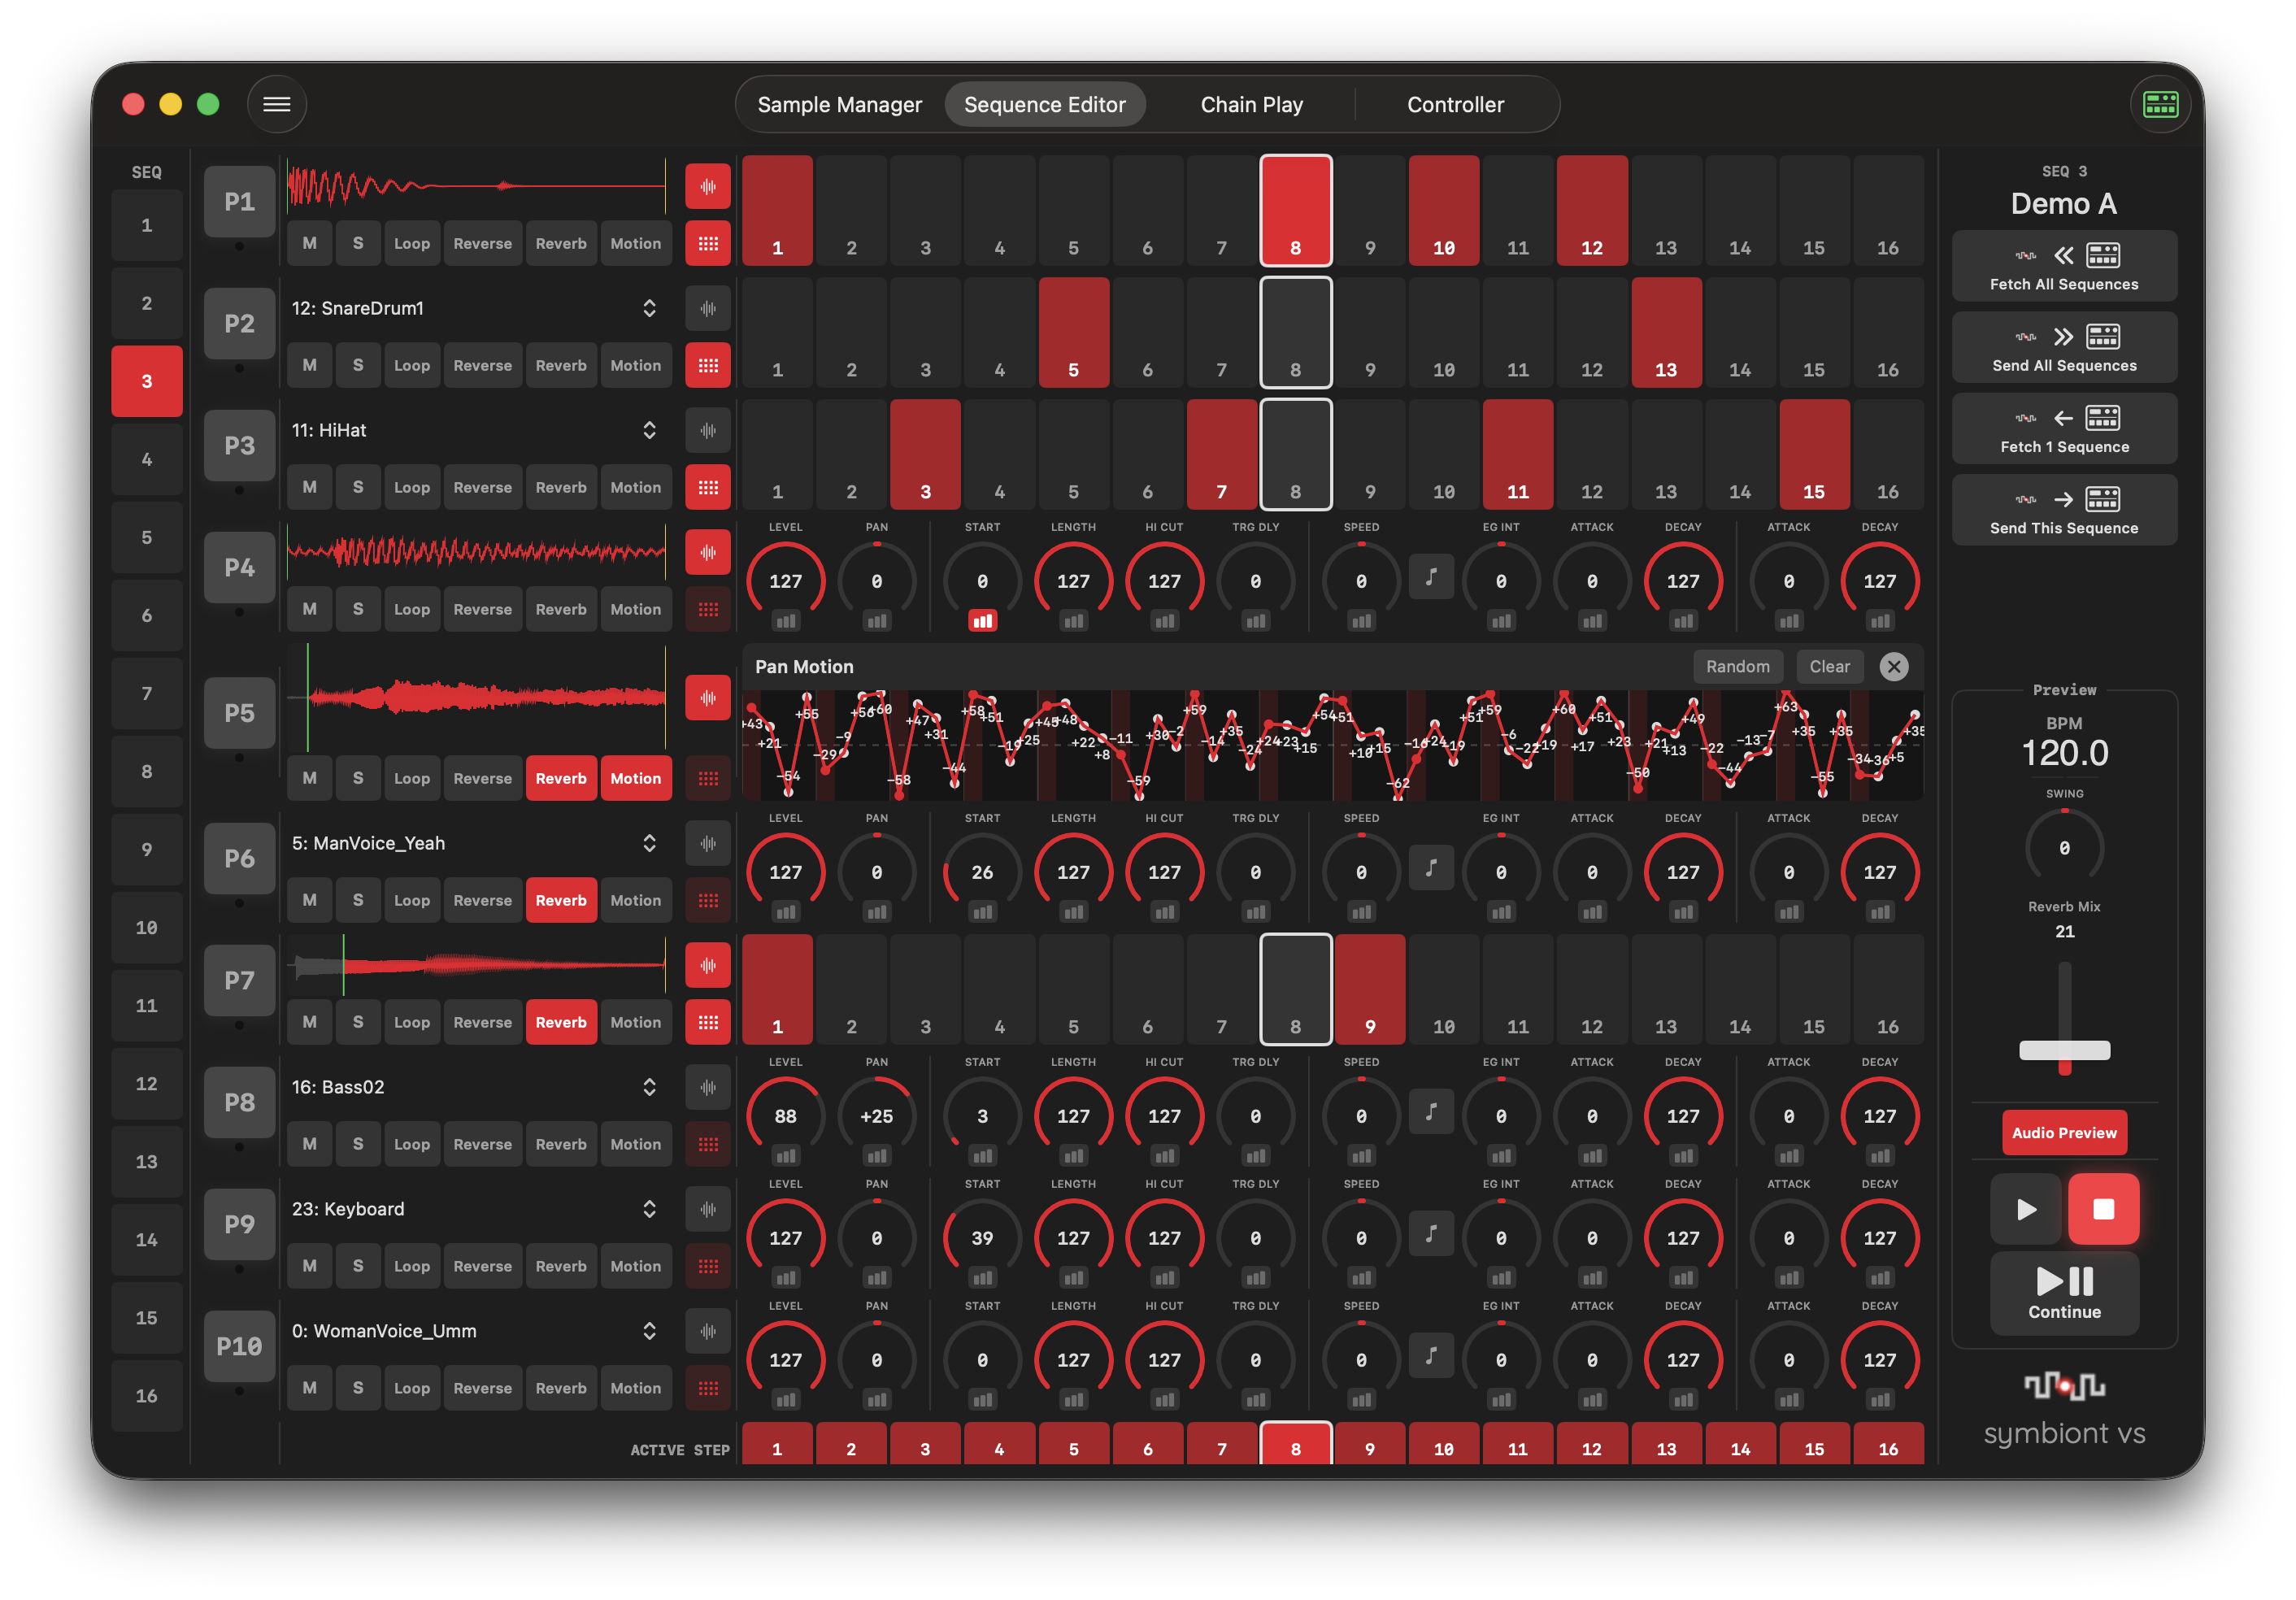This screenshot has width=2296, height=1600.
Task: Expand the 16: Bass02 sample selector
Action: point(649,1087)
